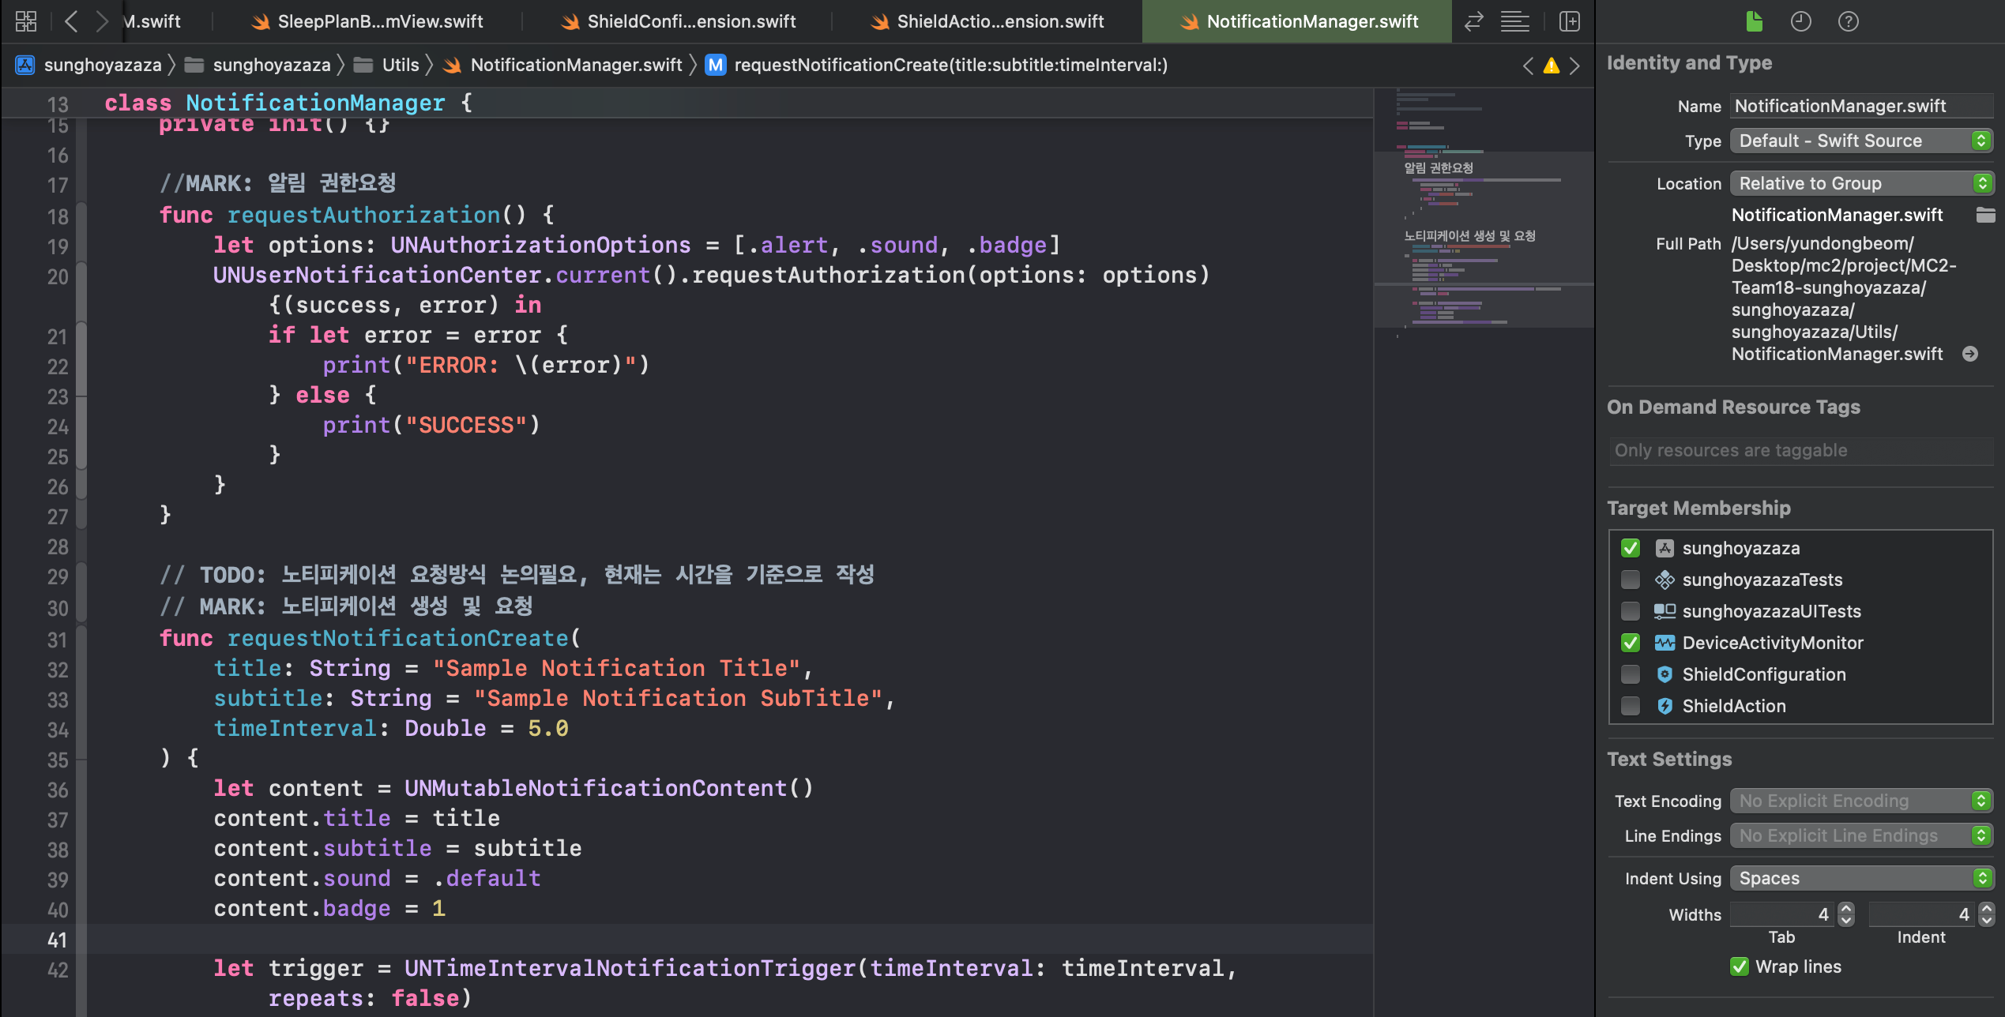
Task: Open the Quick Help inspector
Action: [1848, 21]
